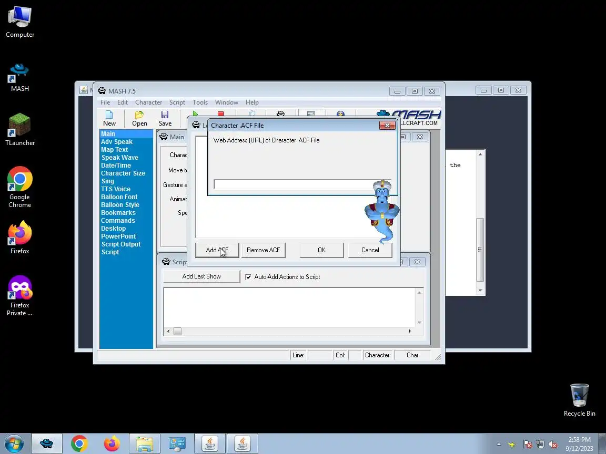The width and height of the screenshot is (606, 454).
Task: Select Bookmarks in the sidebar
Action: pyautogui.click(x=118, y=213)
